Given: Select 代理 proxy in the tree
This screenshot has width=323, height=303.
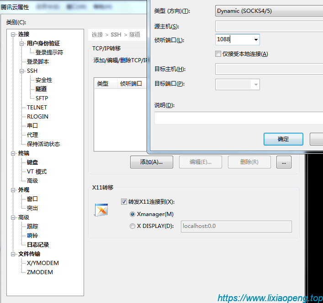Looking at the screenshot, I should 32,135.
